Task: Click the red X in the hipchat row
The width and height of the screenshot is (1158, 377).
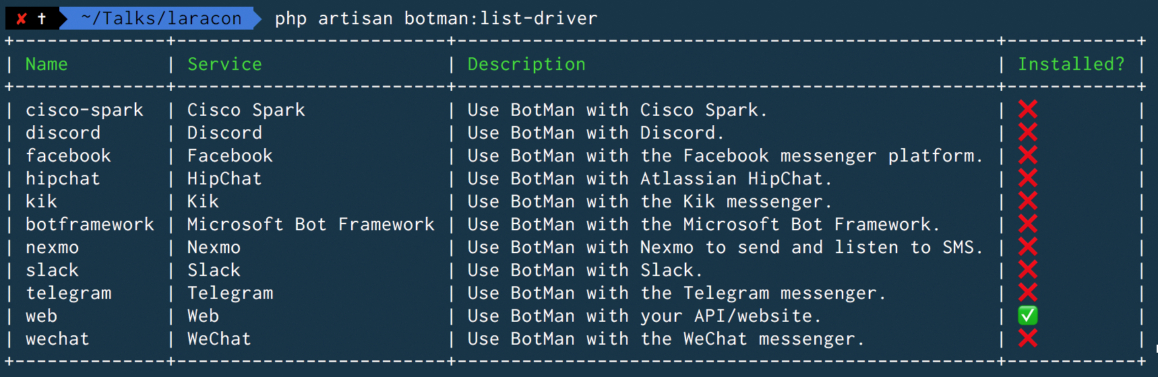Action: click(x=1028, y=178)
